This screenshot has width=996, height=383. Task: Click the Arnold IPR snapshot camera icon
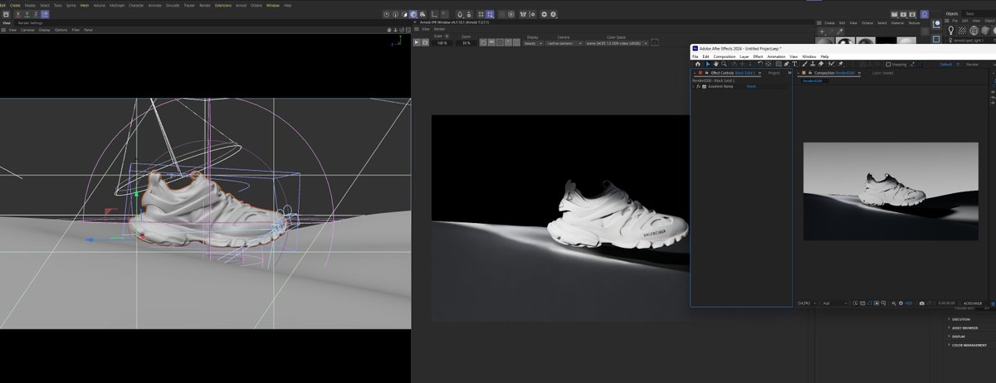click(655, 43)
